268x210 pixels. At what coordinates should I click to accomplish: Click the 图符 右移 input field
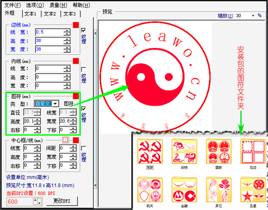tap(29, 130)
